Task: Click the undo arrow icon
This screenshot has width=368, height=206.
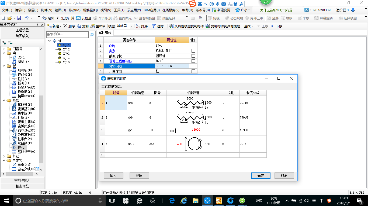Action: (27, 18)
